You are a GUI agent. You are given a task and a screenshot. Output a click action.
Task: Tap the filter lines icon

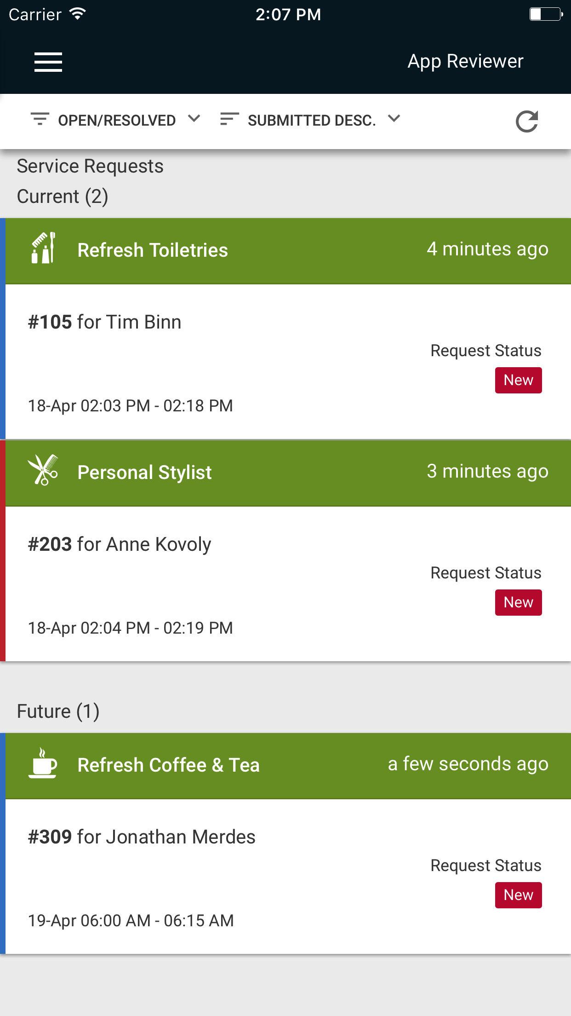click(40, 119)
